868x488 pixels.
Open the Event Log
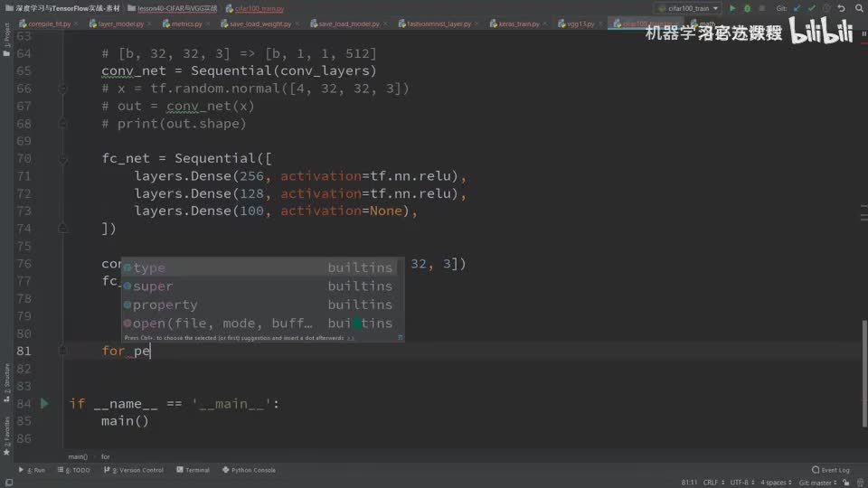830,470
